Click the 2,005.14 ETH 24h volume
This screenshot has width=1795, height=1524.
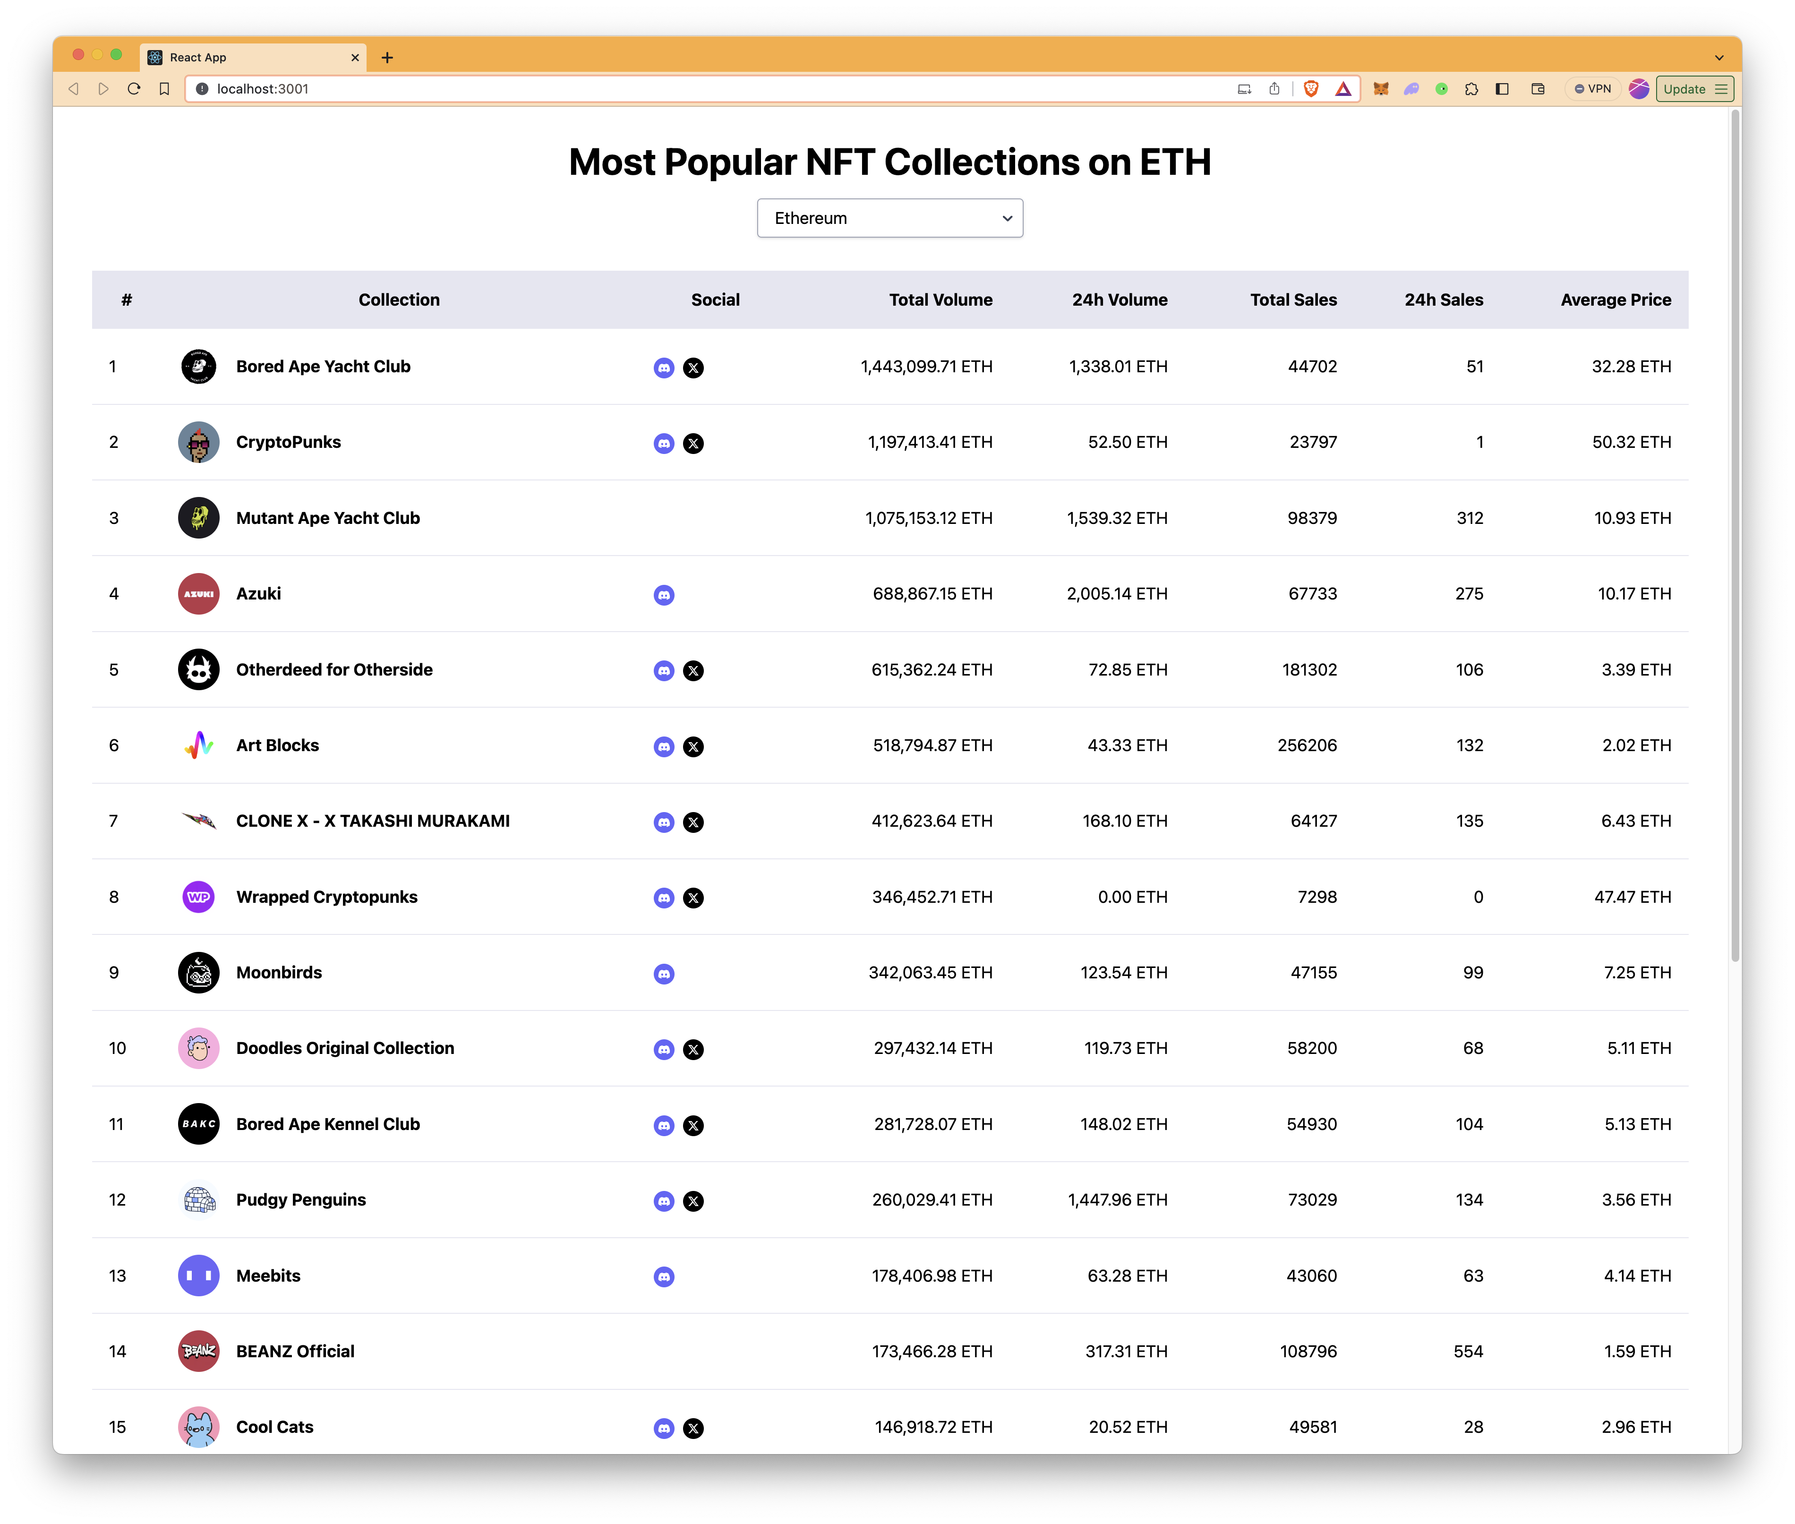pyautogui.click(x=1117, y=593)
